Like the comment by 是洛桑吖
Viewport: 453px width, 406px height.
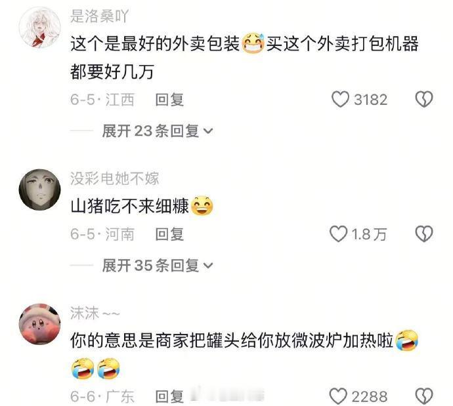(x=340, y=100)
